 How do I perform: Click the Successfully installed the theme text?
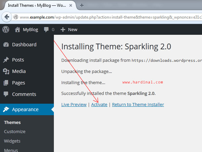(x=108, y=93)
